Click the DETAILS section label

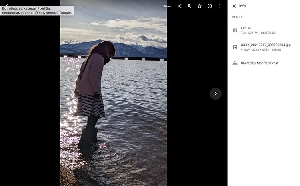[x=238, y=17]
